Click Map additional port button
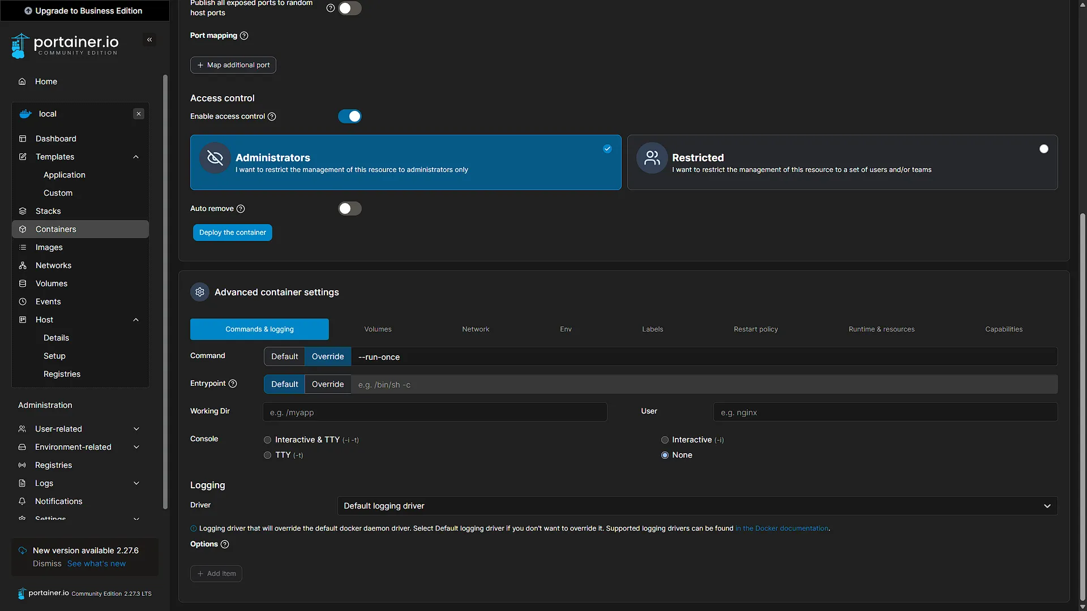This screenshot has width=1087, height=611. tap(233, 65)
